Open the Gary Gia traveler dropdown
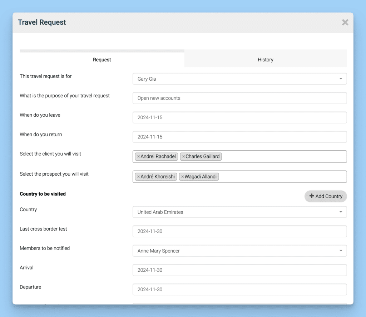The image size is (366, 317). pyautogui.click(x=239, y=79)
